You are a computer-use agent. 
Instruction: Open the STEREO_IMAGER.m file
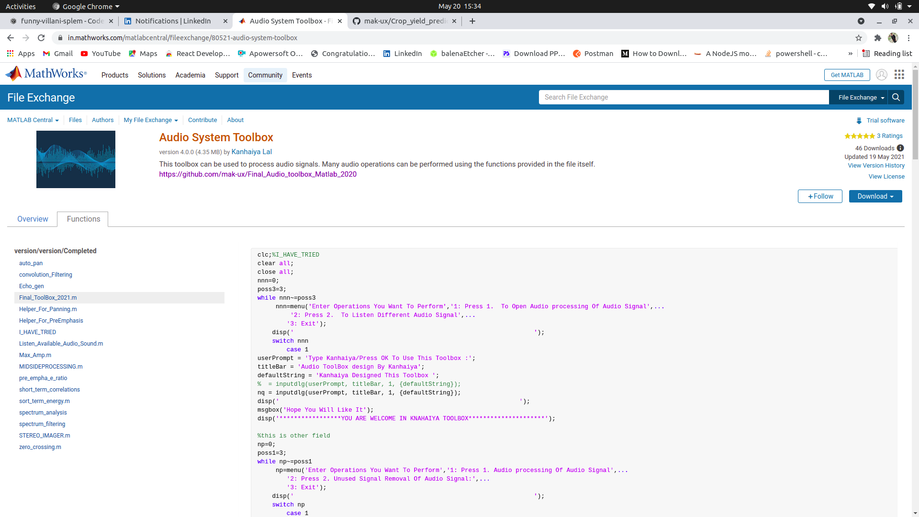click(x=45, y=436)
